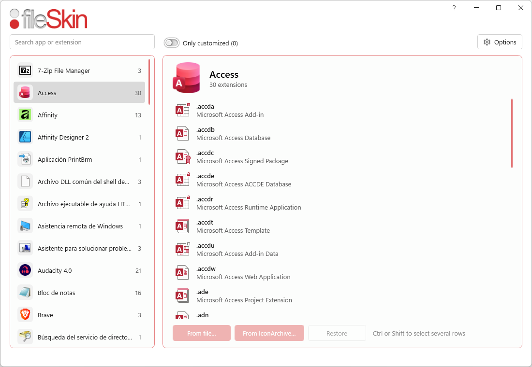Open the question mark help button
This screenshot has width=532, height=367.
pyautogui.click(x=454, y=8)
